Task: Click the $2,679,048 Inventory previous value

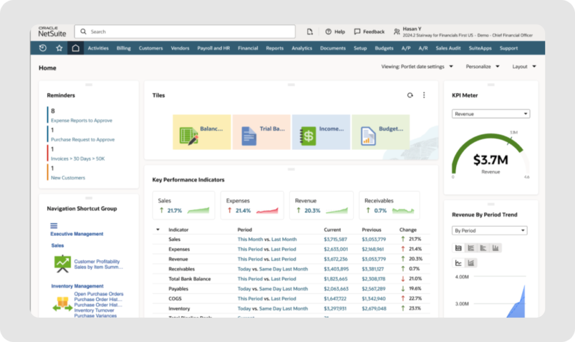Action: click(373, 309)
